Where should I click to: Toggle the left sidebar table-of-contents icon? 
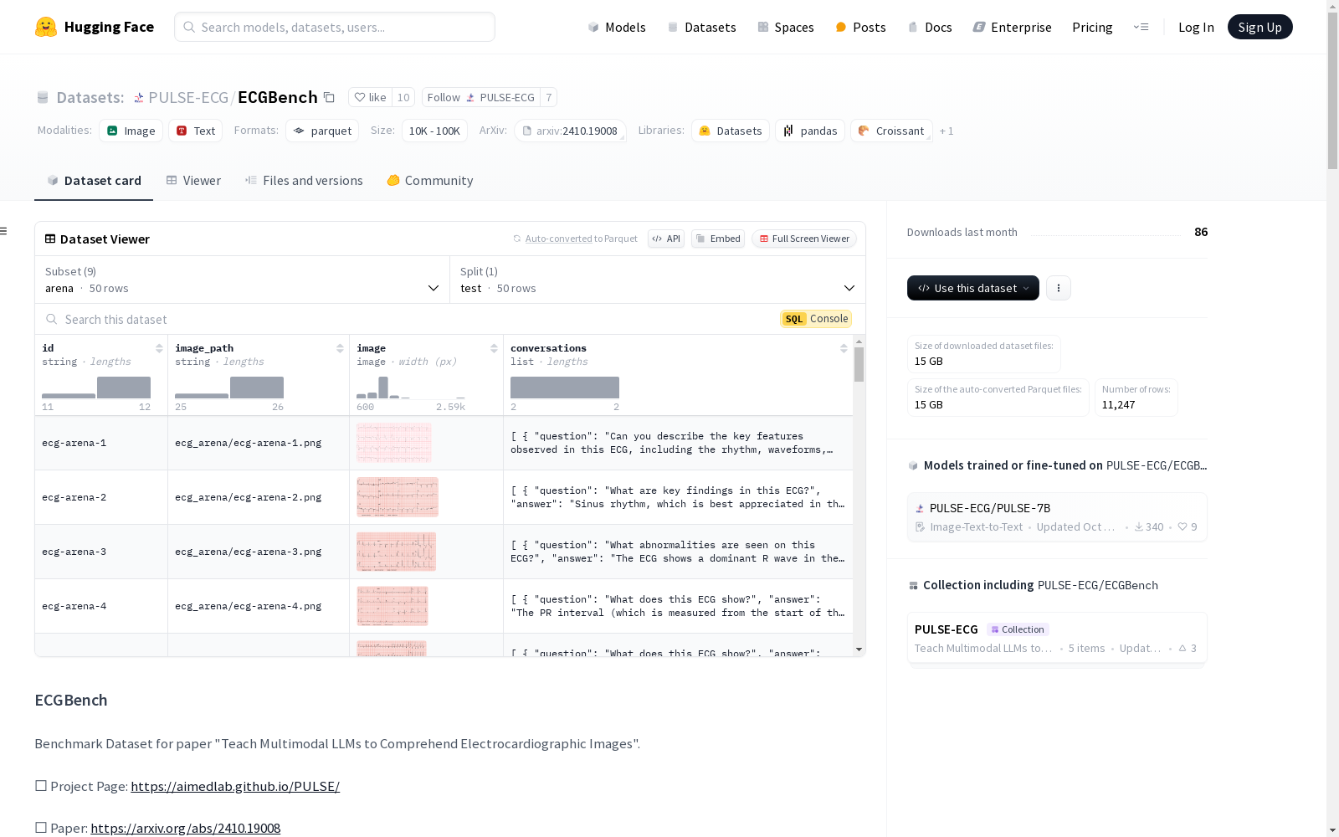pyautogui.click(x=3, y=231)
